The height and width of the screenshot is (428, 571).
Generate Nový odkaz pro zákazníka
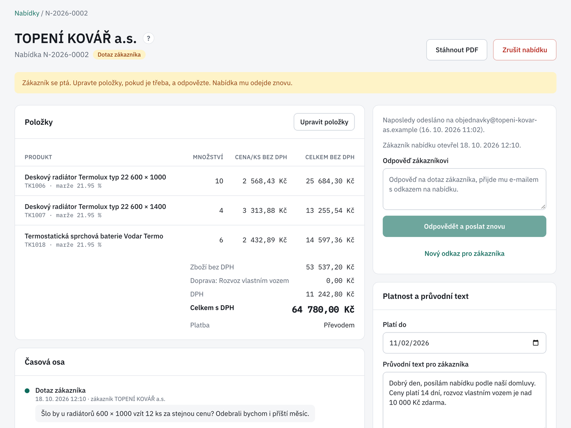click(464, 254)
